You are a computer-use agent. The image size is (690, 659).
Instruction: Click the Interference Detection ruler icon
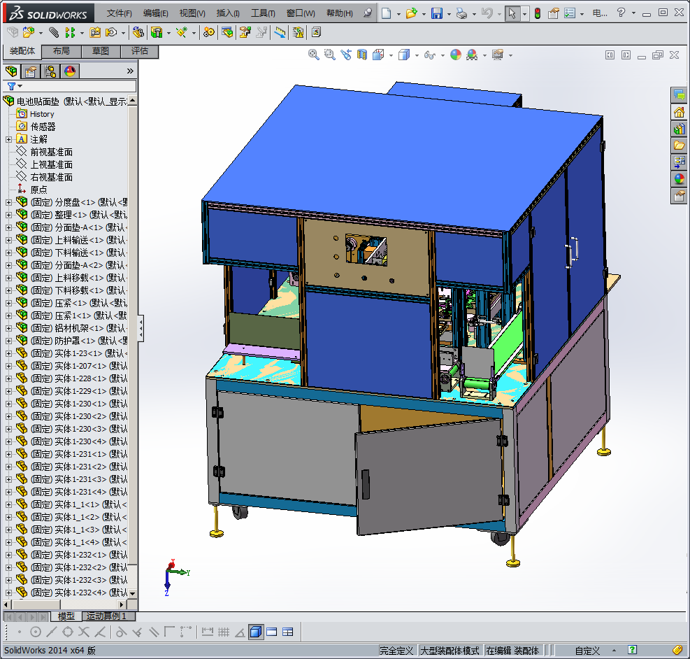click(x=280, y=32)
